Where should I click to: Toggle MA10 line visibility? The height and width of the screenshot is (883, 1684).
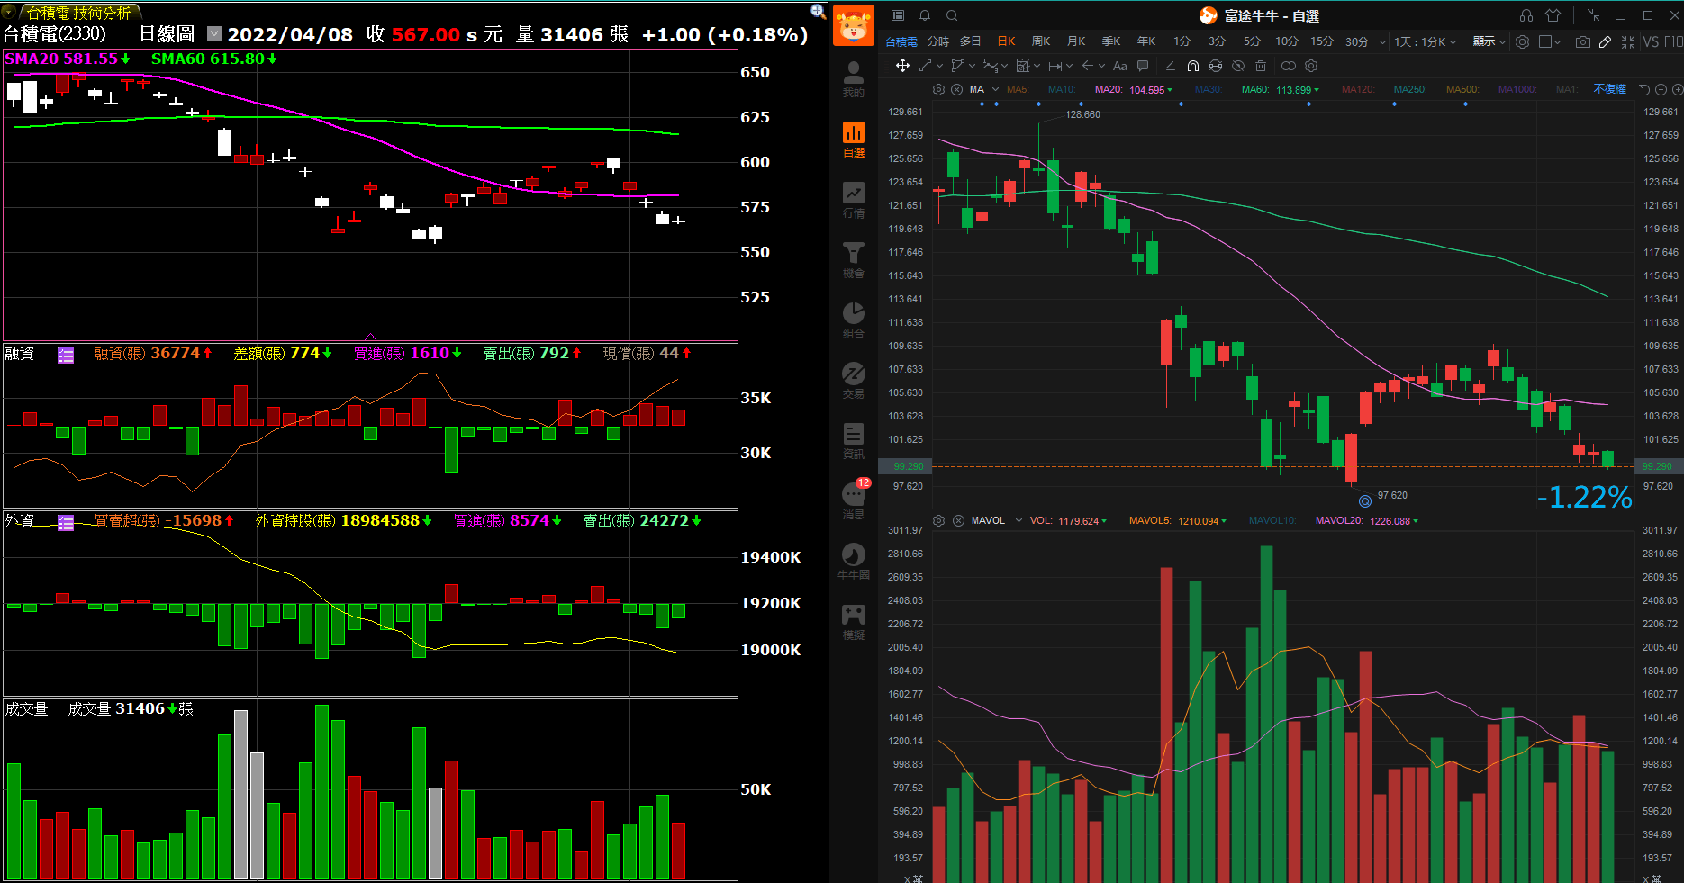click(x=1062, y=89)
